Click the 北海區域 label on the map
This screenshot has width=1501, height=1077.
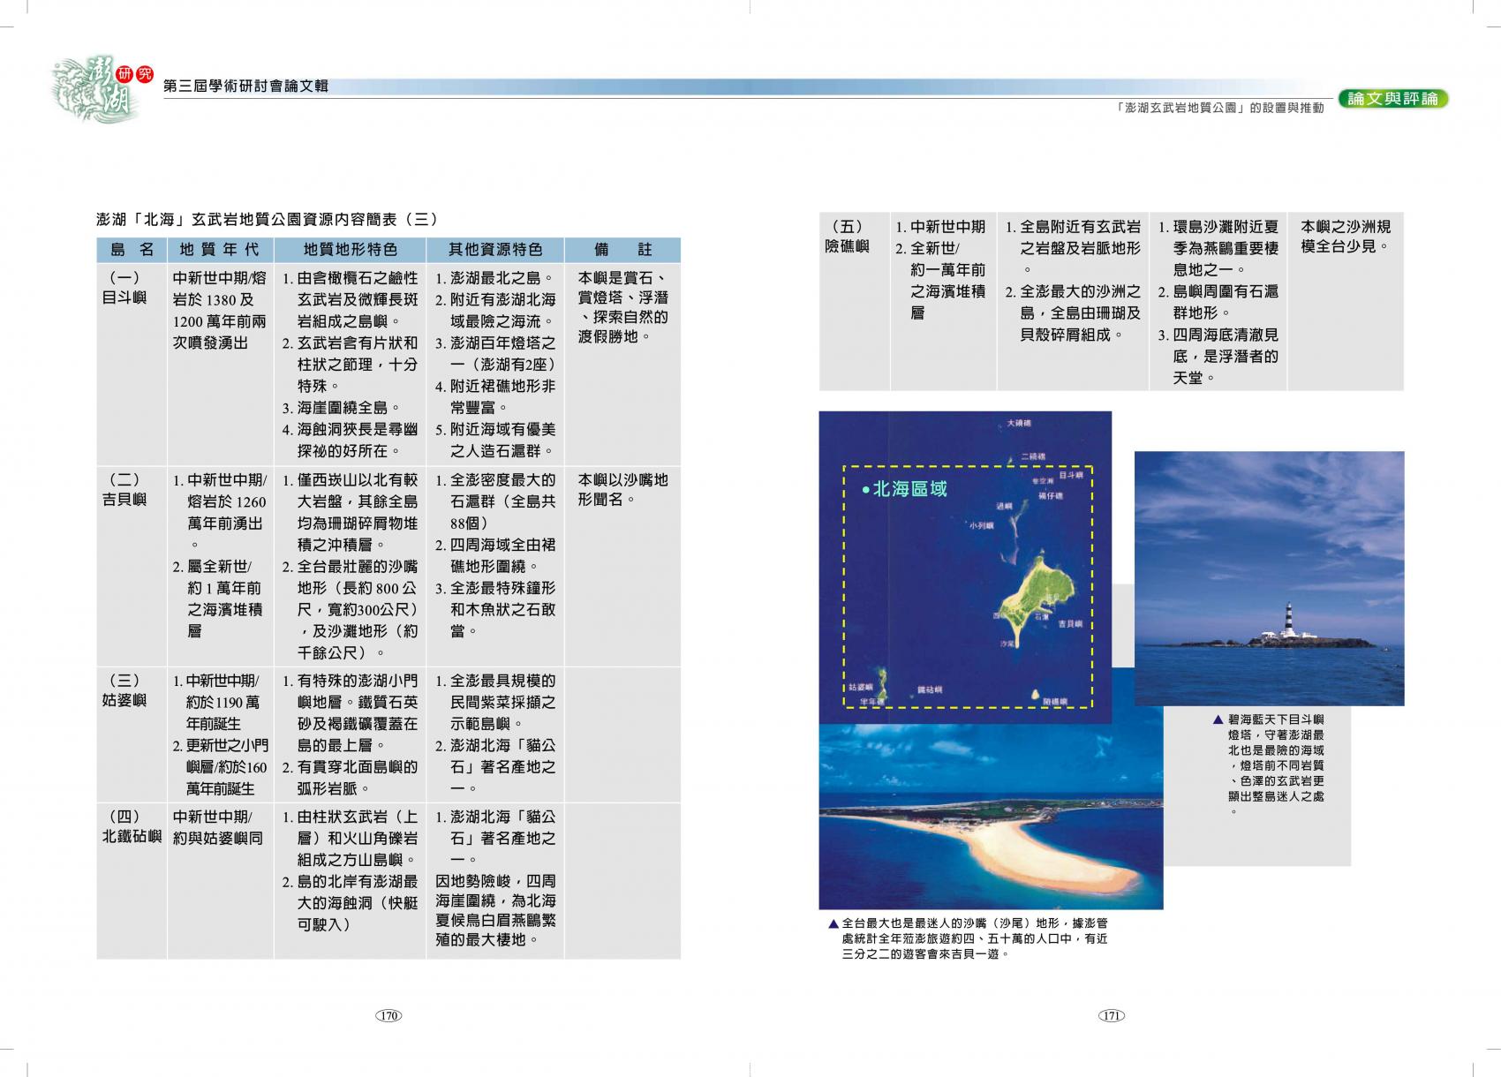click(x=909, y=489)
